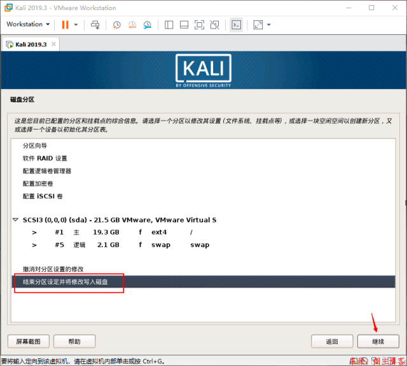Collapse the SCSI3 (sda) disk triangle
The height and width of the screenshot is (366, 407).
[15, 220]
